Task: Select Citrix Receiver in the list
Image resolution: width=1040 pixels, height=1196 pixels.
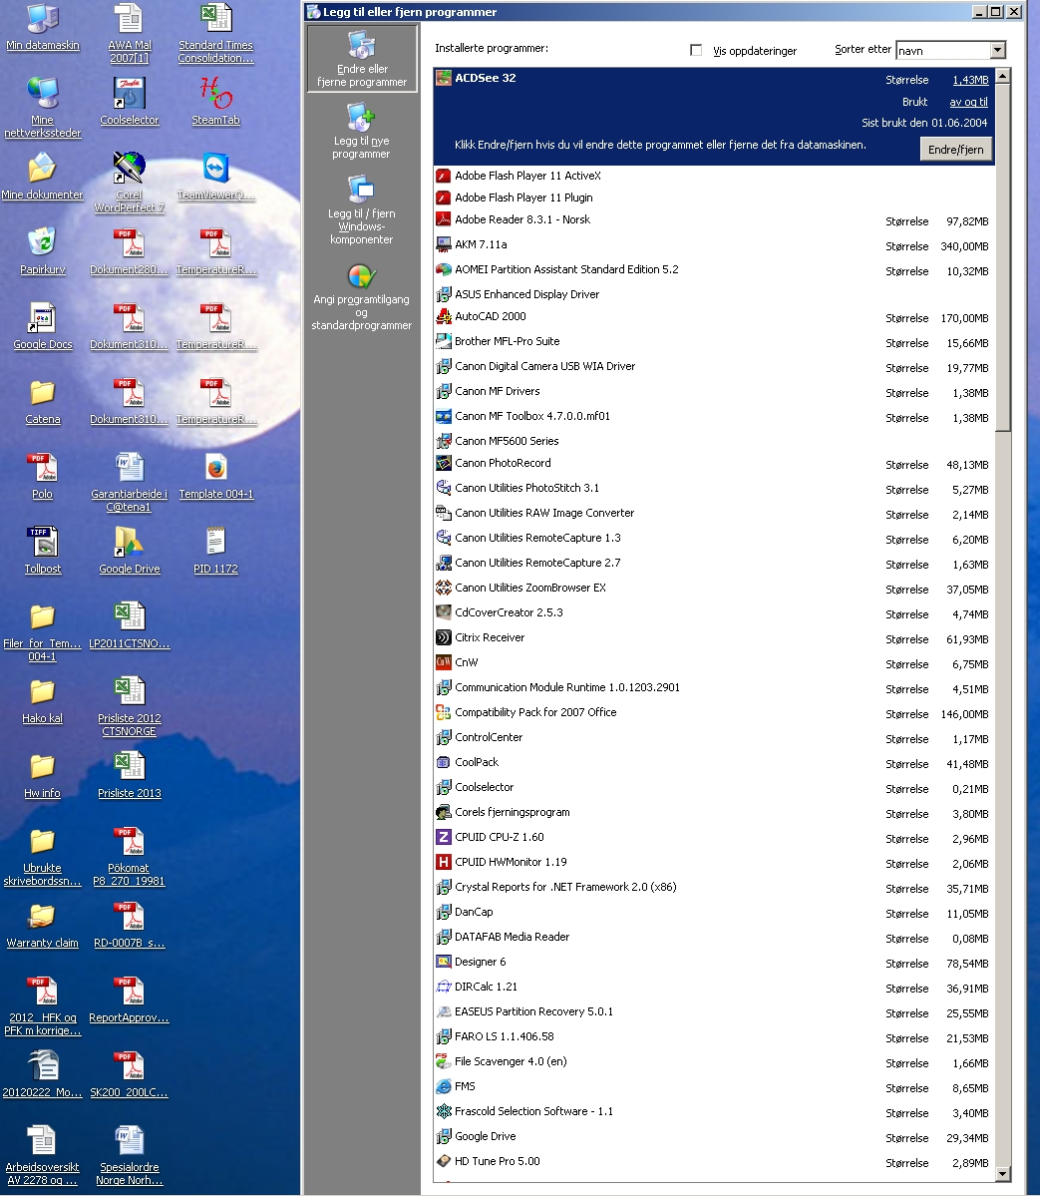Action: (x=714, y=637)
